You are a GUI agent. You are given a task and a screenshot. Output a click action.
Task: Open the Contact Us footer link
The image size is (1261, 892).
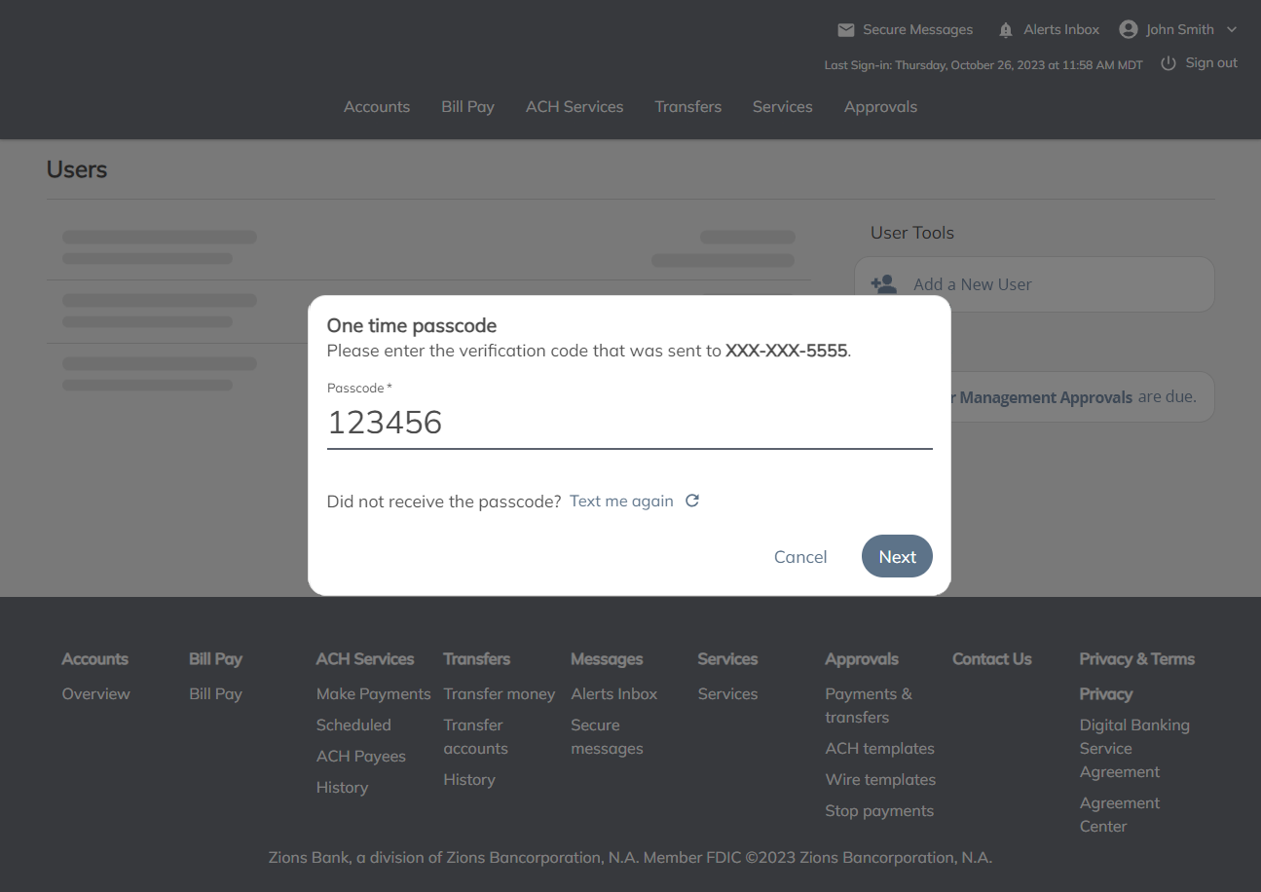click(x=991, y=659)
